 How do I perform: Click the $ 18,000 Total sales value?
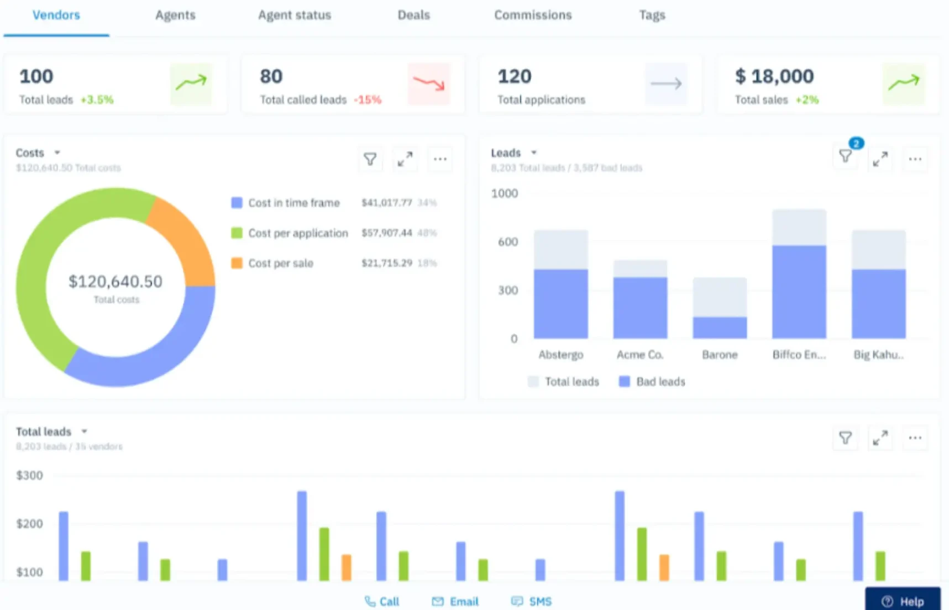774,76
